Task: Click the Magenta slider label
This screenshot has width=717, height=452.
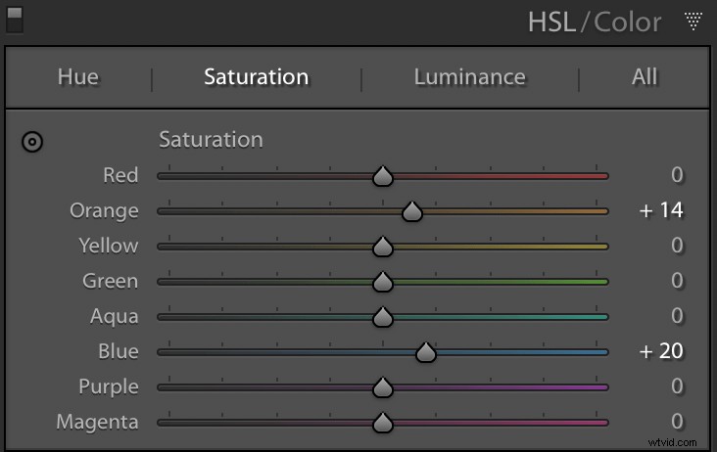Action: [97, 422]
